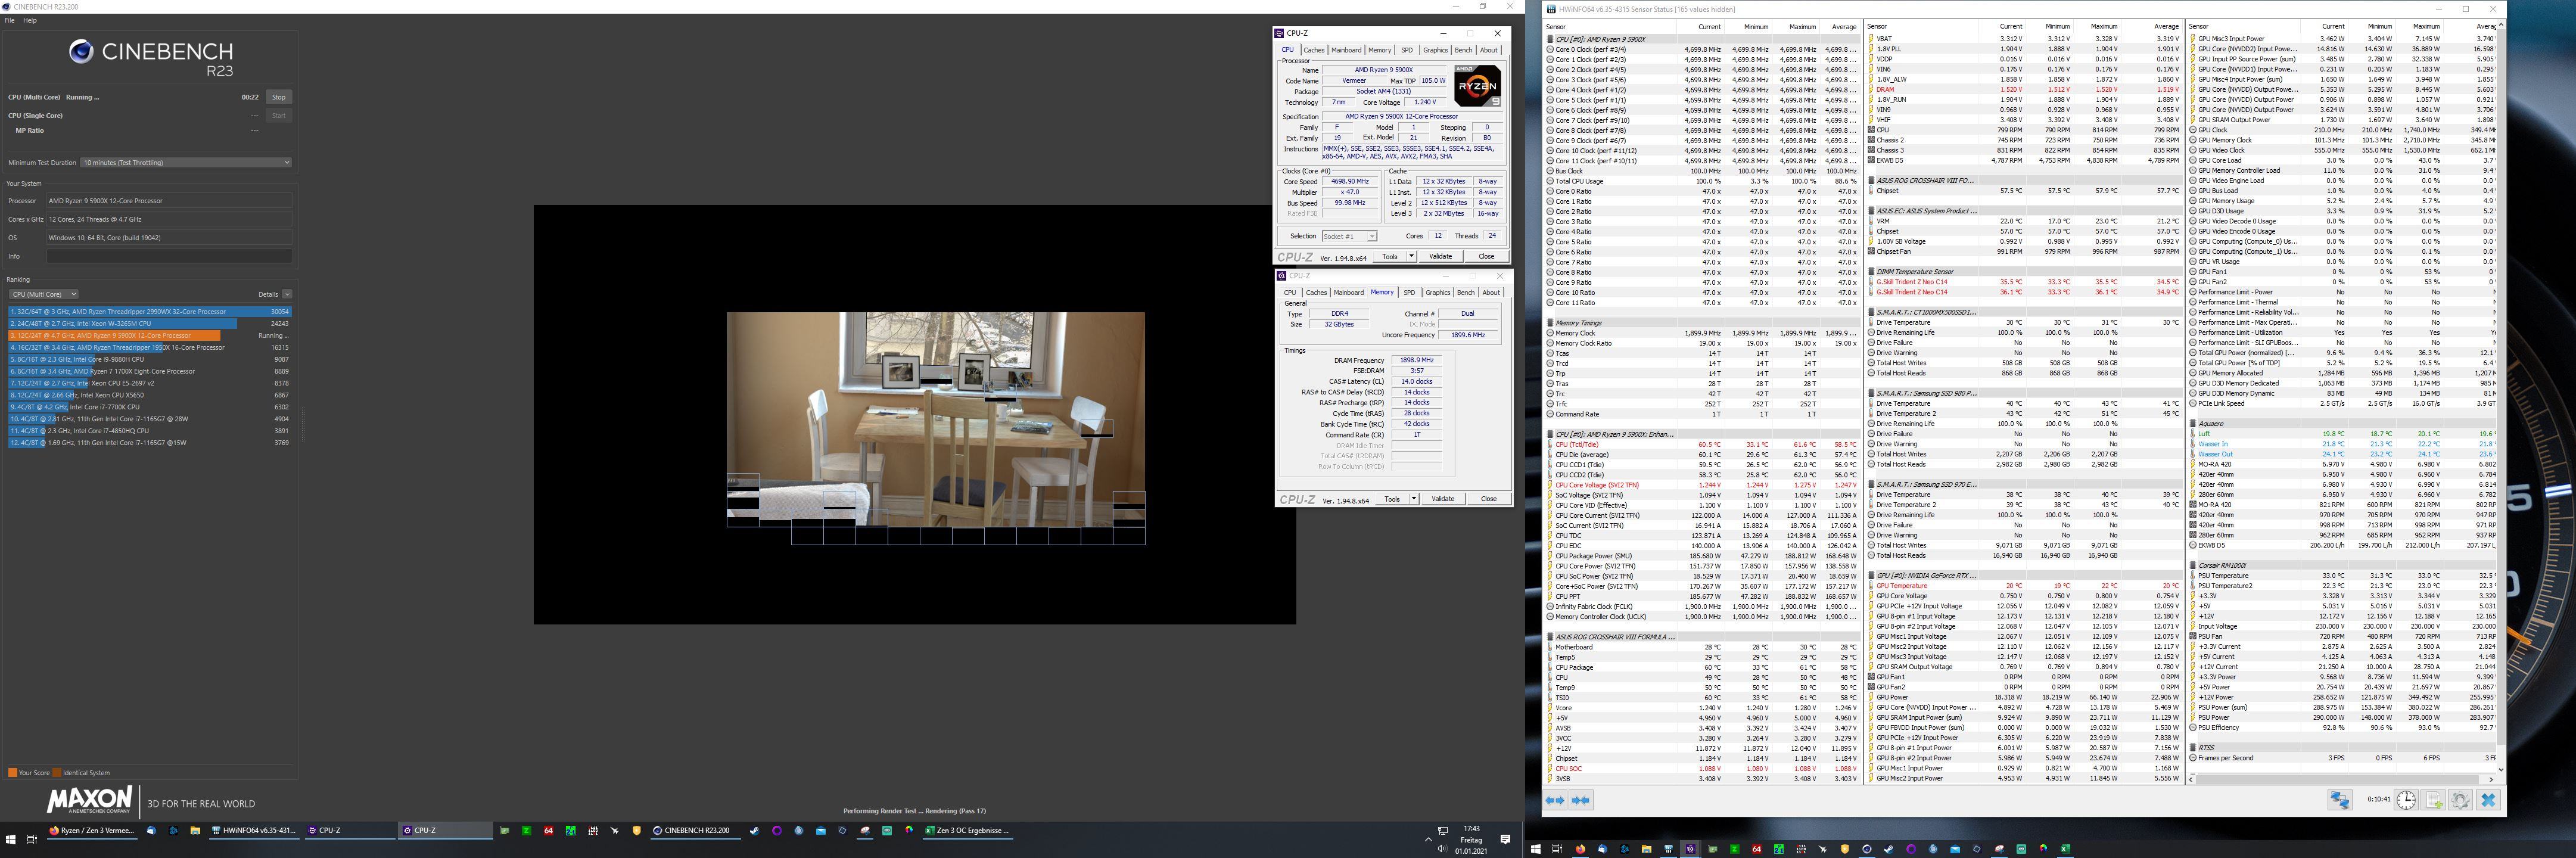
Task: Click Firefox icon on right monitor taskbar
Action: [x=1581, y=849]
